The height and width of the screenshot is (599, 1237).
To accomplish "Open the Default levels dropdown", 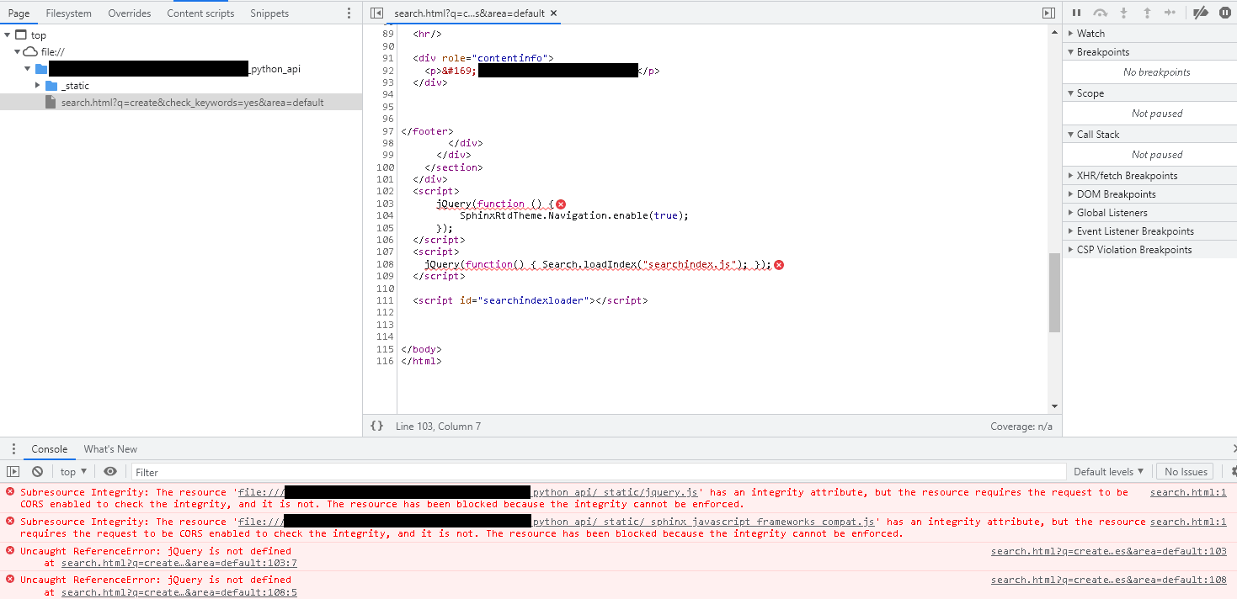I will [x=1108, y=471].
